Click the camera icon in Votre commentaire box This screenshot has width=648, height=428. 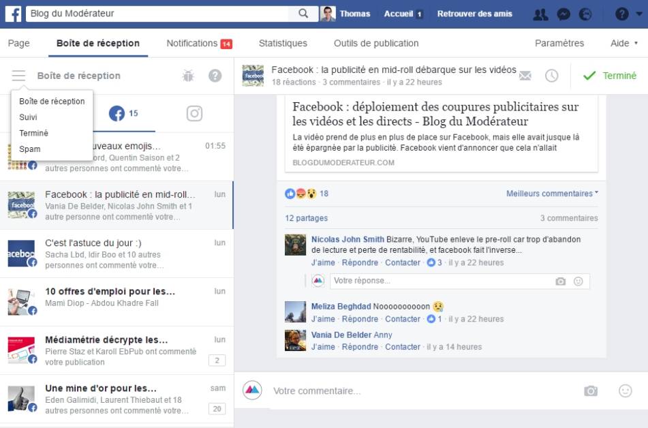[x=590, y=391]
